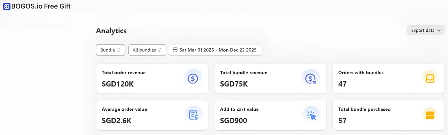448x135 pixels.
Task: Click the Total bundle revenue label
Action: pyautogui.click(x=244, y=73)
